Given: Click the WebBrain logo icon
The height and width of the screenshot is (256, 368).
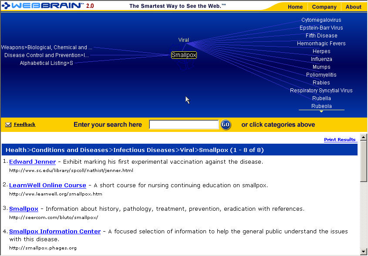Looking at the screenshot, I should 6,6.
